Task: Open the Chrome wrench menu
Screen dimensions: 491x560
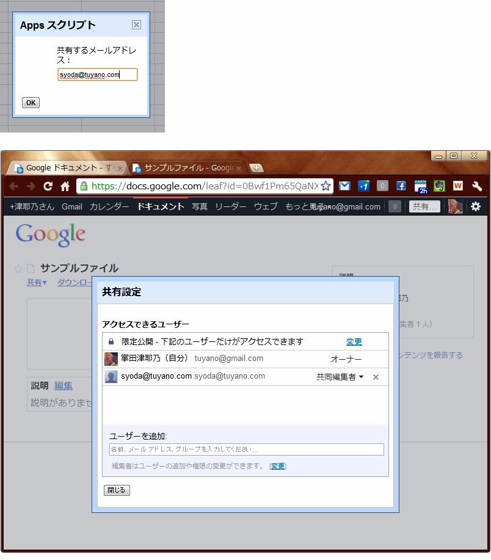Action: point(477,186)
